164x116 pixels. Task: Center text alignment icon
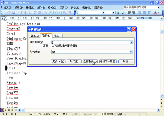tap(134, 13)
